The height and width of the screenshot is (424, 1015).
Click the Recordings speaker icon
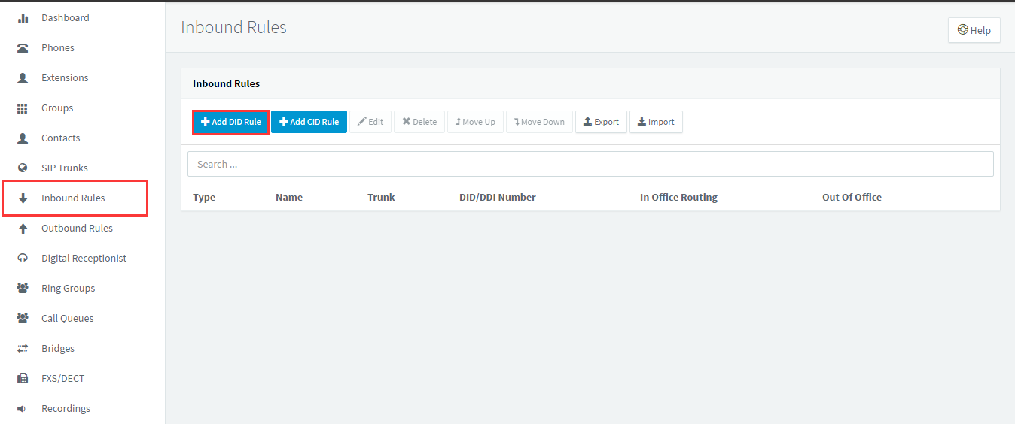(23, 409)
